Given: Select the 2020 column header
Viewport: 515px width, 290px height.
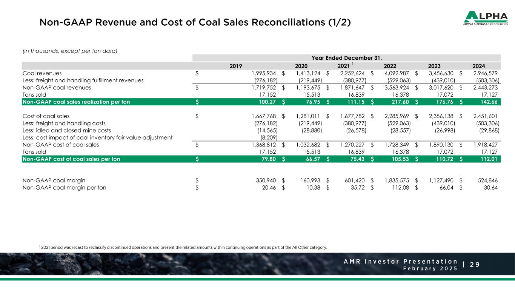Looking at the screenshot, I should point(301,66).
